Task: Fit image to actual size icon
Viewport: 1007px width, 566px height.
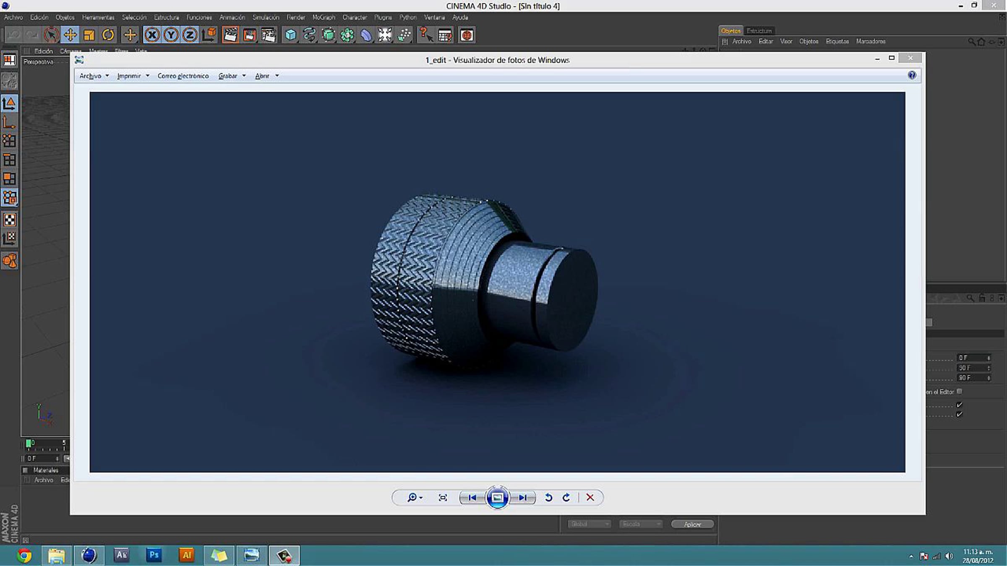Action: (443, 497)
